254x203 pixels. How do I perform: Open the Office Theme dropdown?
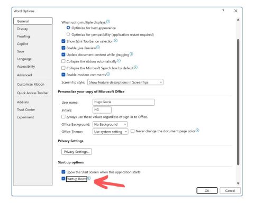[111, 132]
